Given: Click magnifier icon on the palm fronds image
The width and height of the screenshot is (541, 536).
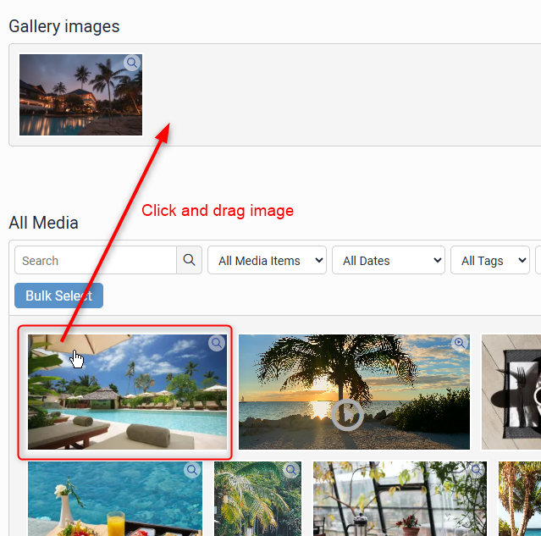Looking at the screenshot, I should [x=291, y=470].
